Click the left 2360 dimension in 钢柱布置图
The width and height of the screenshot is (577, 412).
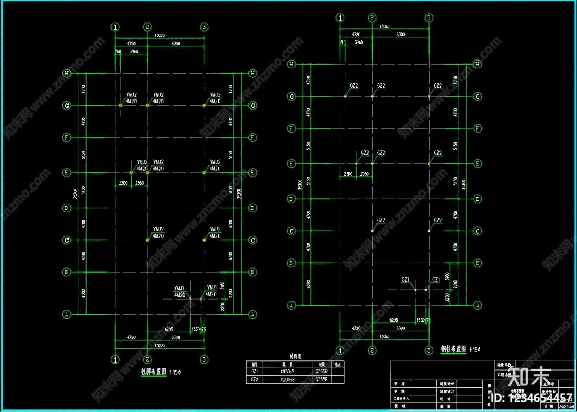coord(348,174)
